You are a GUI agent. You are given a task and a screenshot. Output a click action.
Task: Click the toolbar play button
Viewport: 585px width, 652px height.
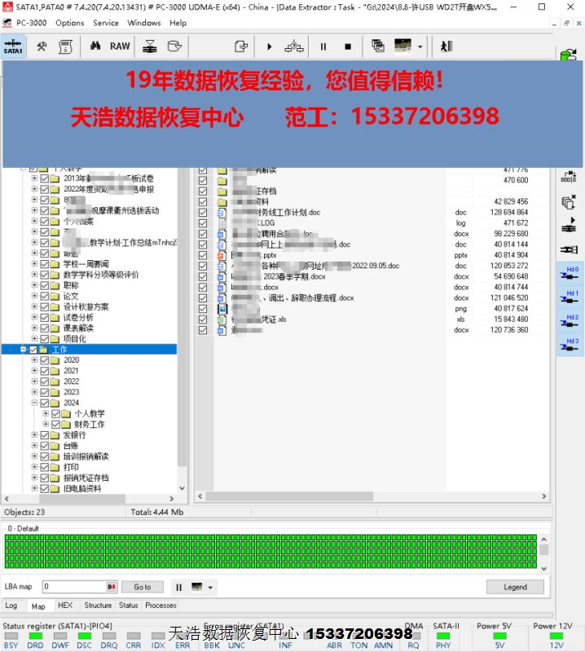coord(269,46)
